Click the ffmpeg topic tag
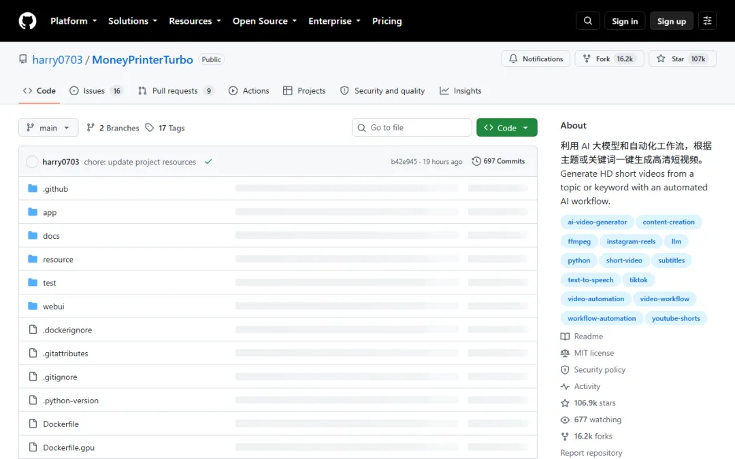The height and width of the screenshot is (459, 735). point(579,241)
